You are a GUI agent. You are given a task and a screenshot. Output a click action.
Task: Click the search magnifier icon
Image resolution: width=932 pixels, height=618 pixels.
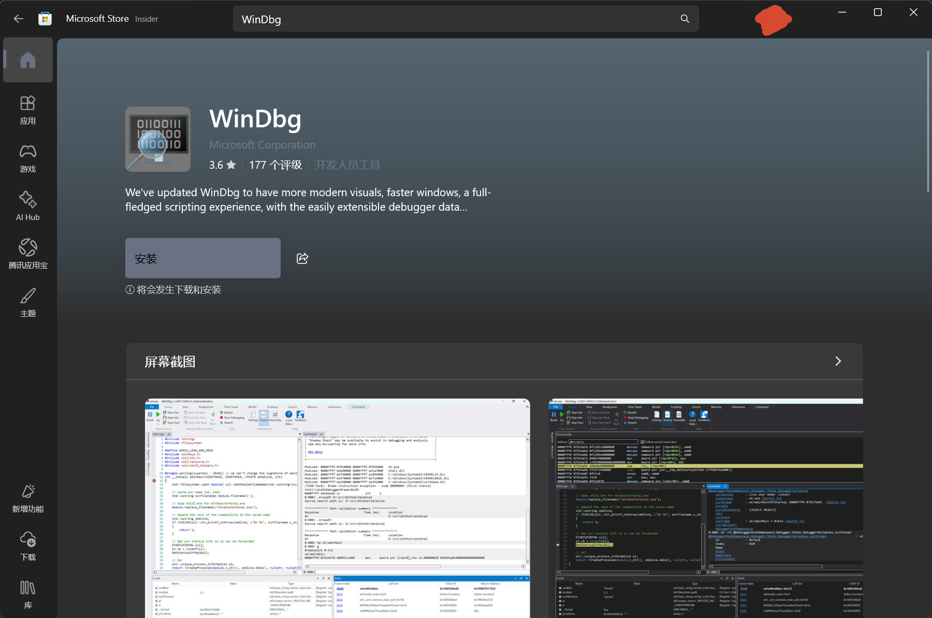(685, 19)
